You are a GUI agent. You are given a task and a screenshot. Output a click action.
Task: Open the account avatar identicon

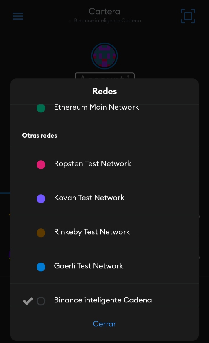point(105,56)
